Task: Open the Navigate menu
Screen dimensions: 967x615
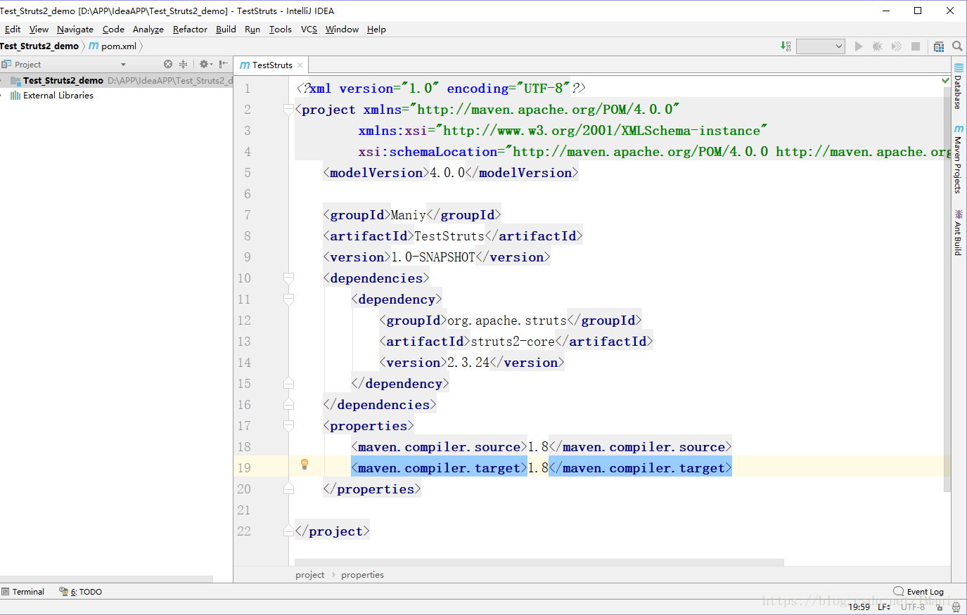Action: [75, 30]
